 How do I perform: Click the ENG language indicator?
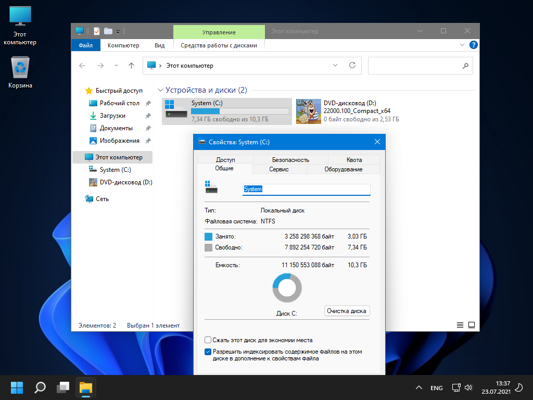coord(437,387)
